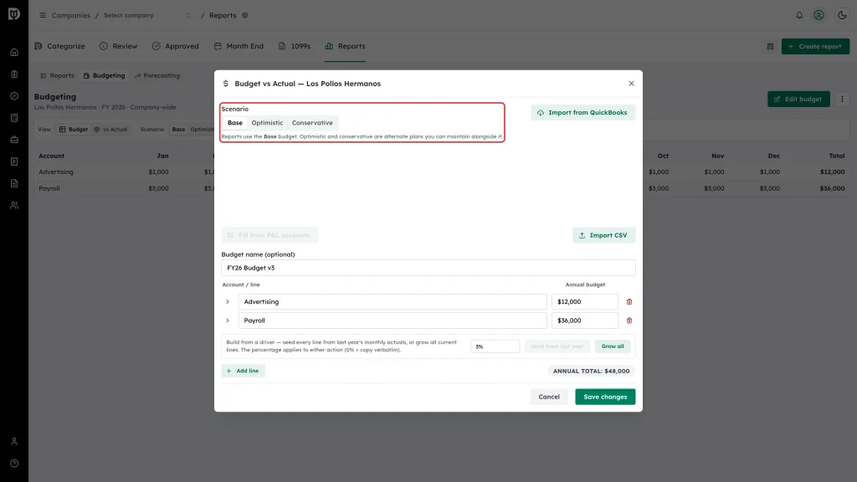Switch to the Conservative scenario
This screenshot has width=857, height=482.
tap(312, 123)
